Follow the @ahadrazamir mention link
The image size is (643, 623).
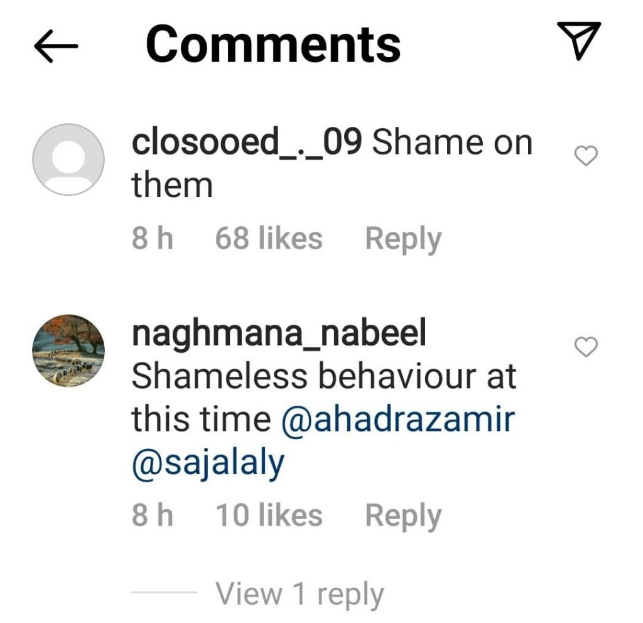tap(398, 419)
